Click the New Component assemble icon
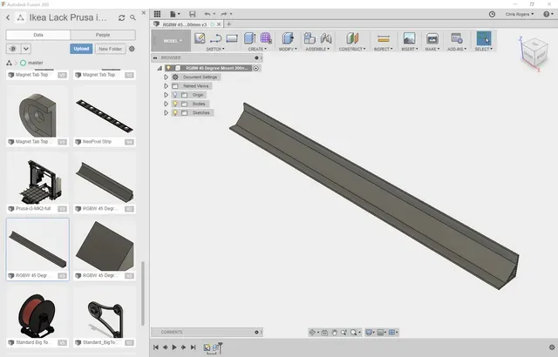Viewport: 558px width, 357px height. 310,38
